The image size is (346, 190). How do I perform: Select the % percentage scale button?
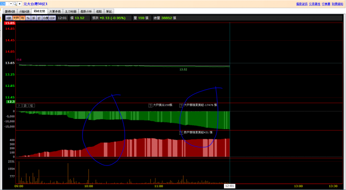coord(28,18)
